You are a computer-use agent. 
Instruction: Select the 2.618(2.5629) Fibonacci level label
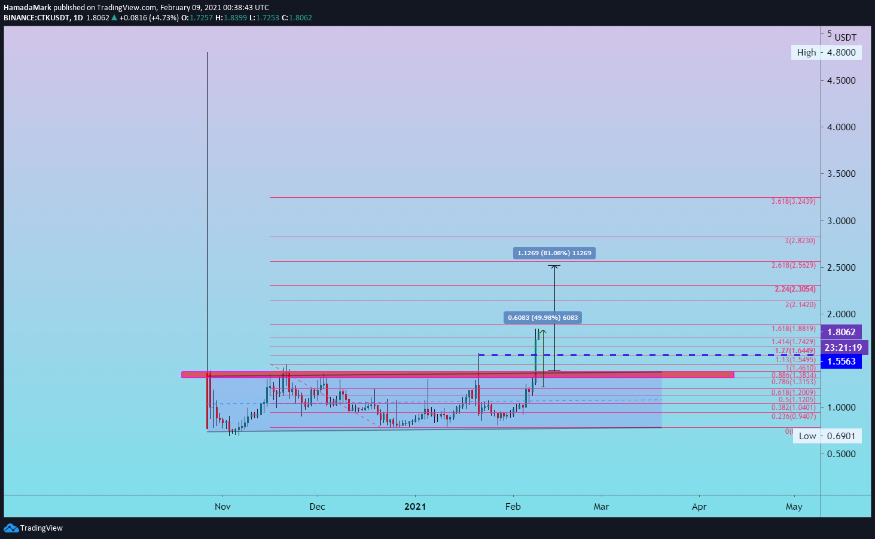pyautogui.click(x=793, y=265)
